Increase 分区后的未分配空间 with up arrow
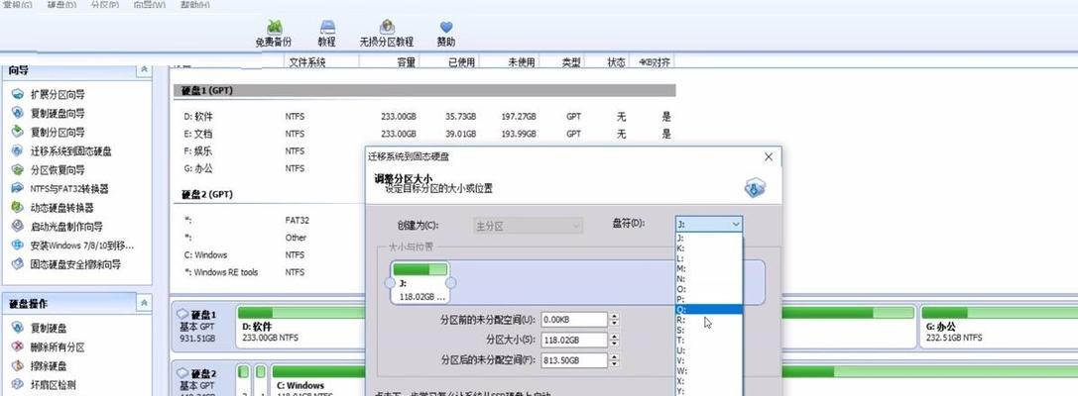Viewport: 1078px width, 396px height. click(614, 356)
